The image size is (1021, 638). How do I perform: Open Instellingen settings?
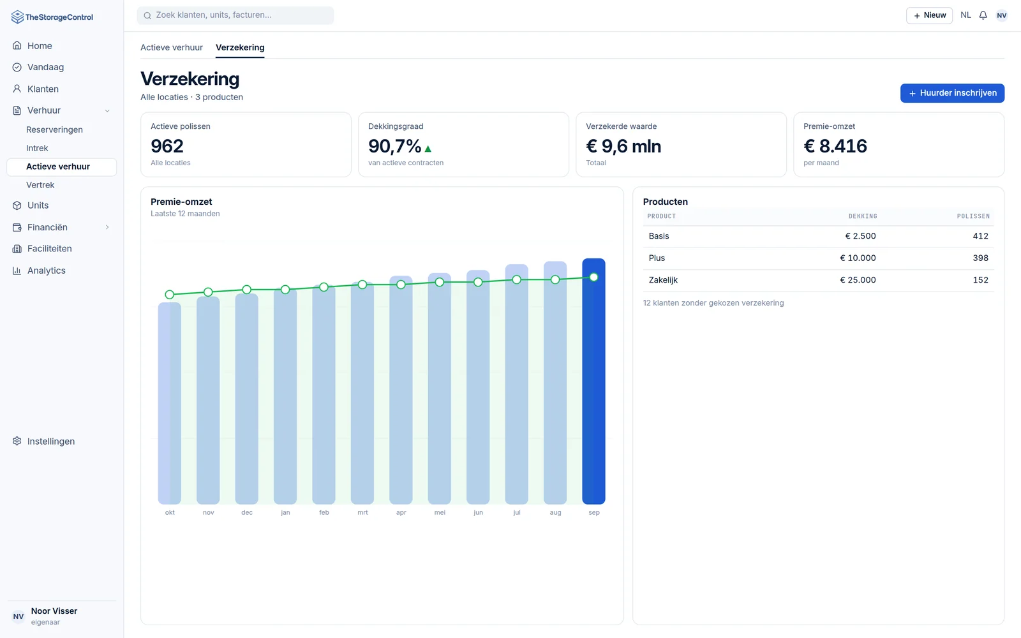pyautogui.click(x=61, y=441)
